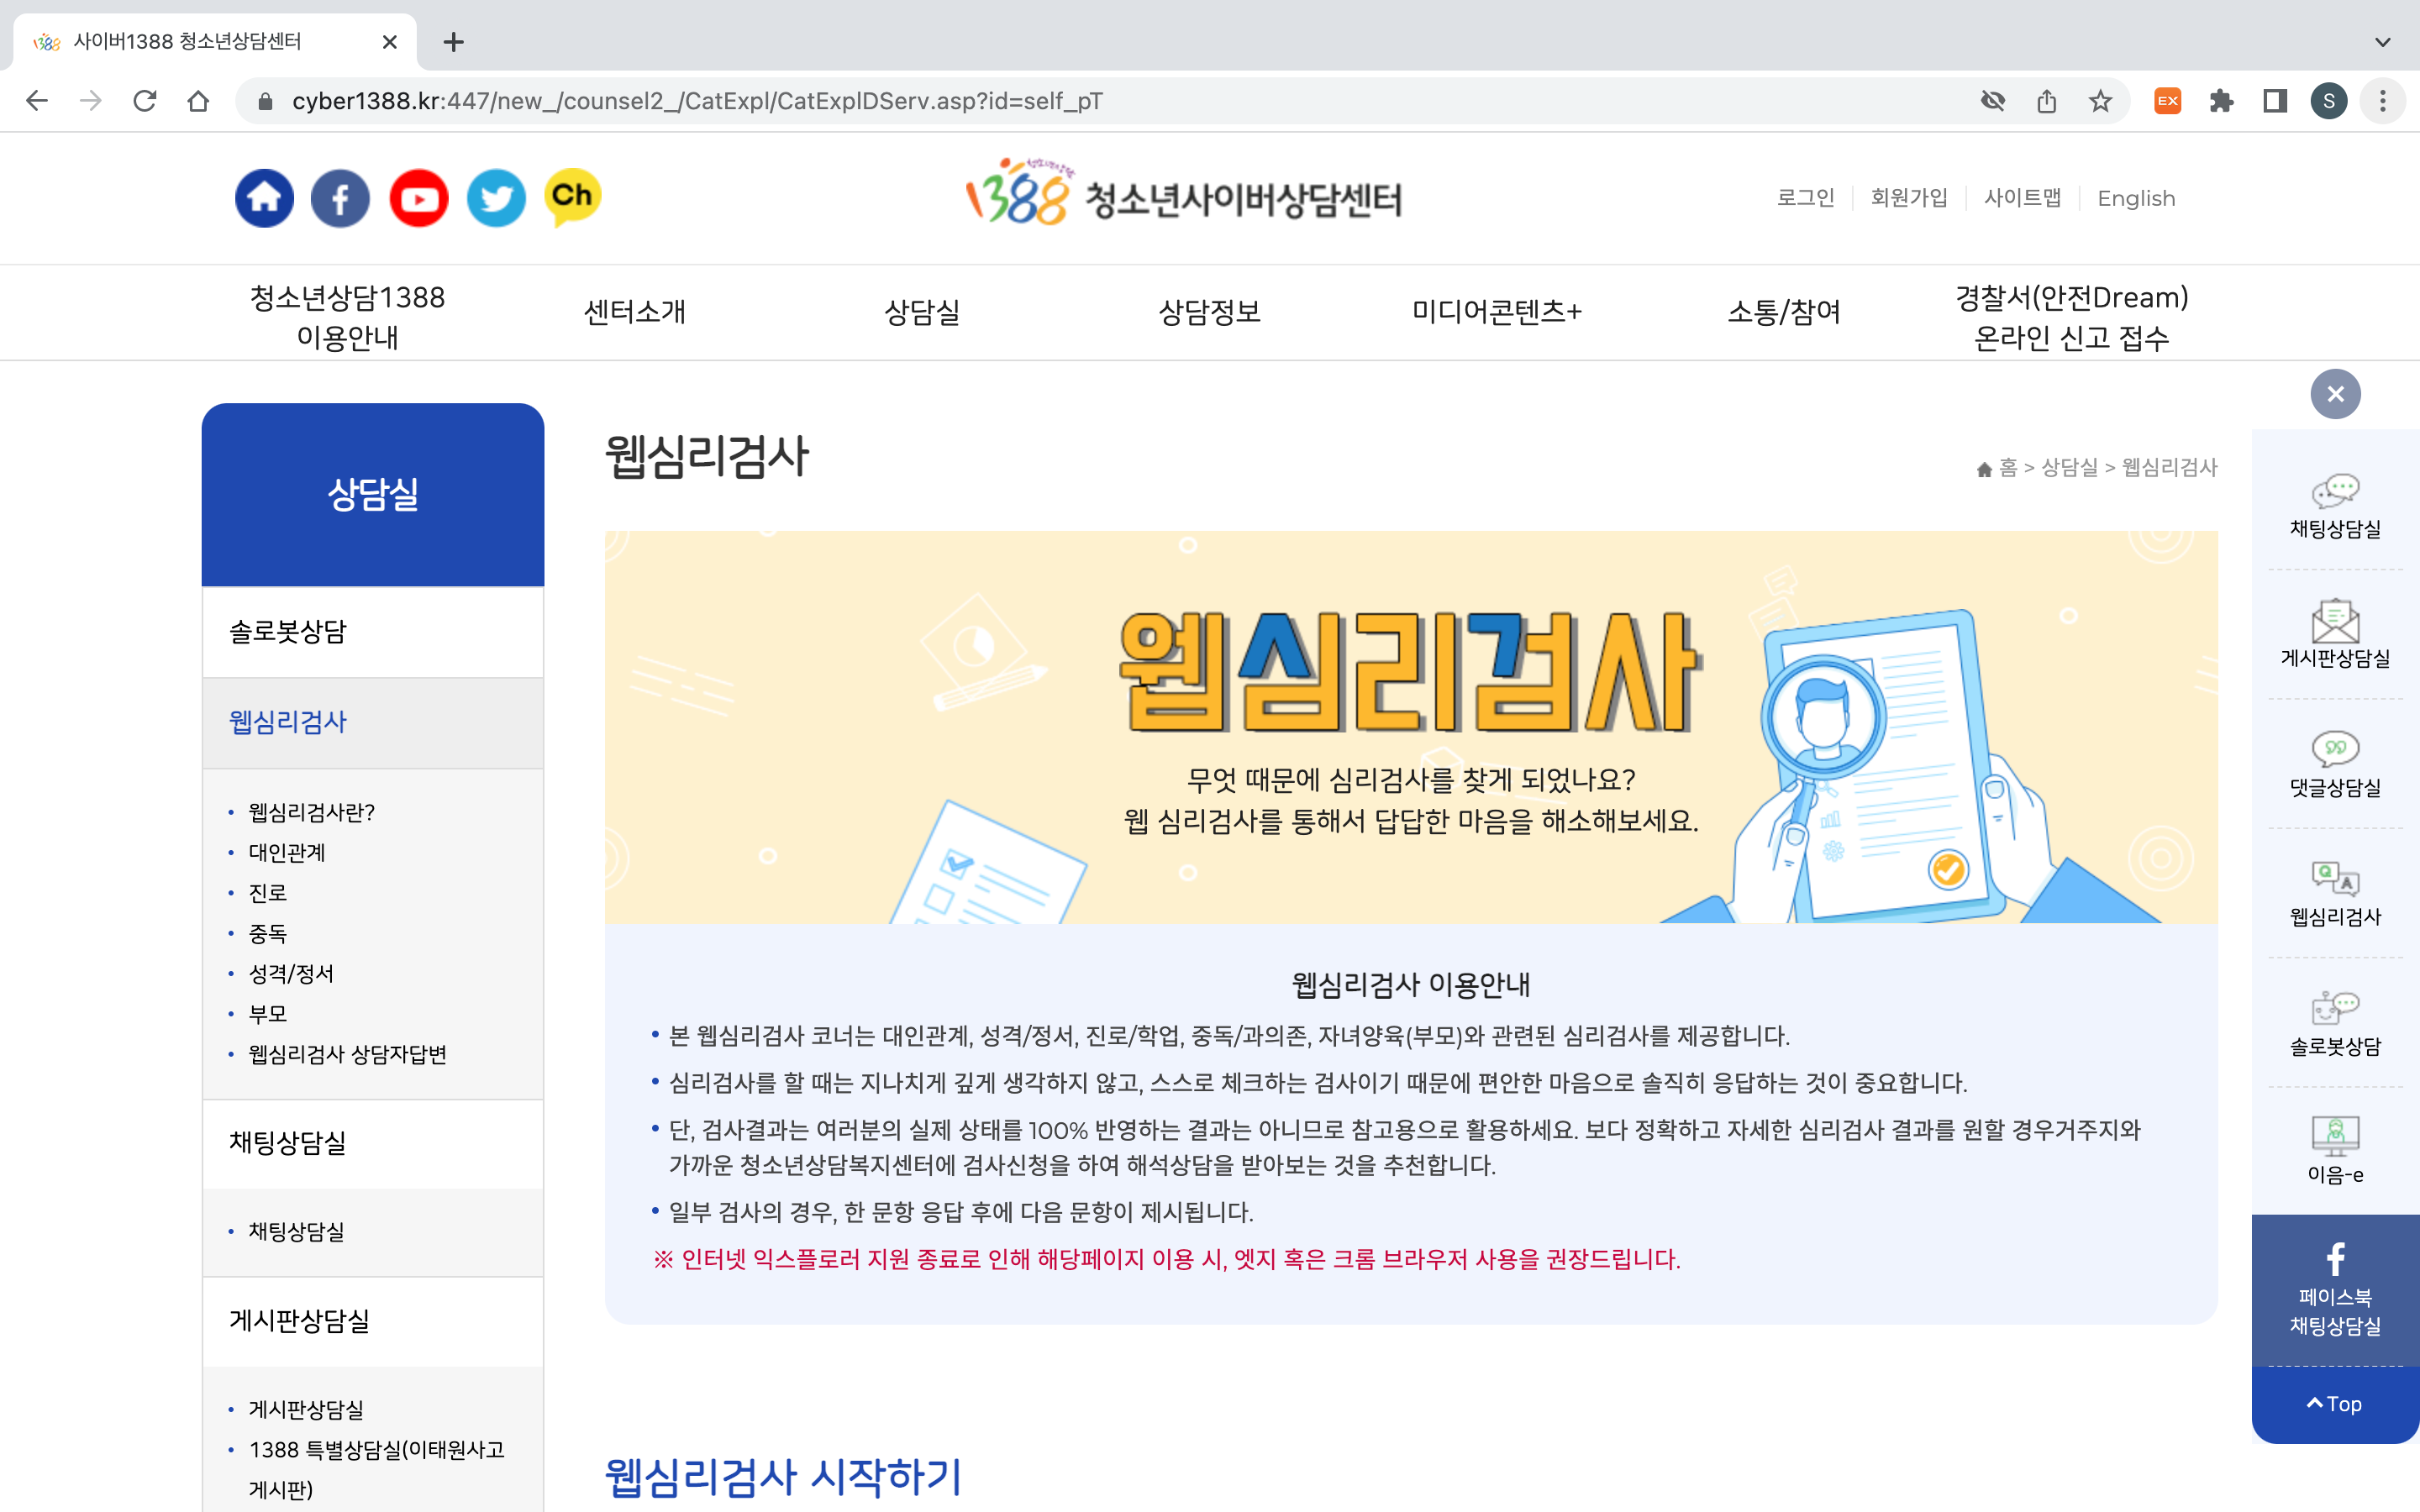2420x1512 pixels.
Task: Click the Twitter bird icon
Action: [496, 198]
